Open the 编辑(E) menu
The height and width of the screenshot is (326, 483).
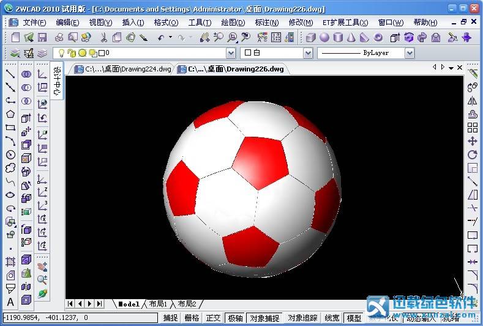67,23
